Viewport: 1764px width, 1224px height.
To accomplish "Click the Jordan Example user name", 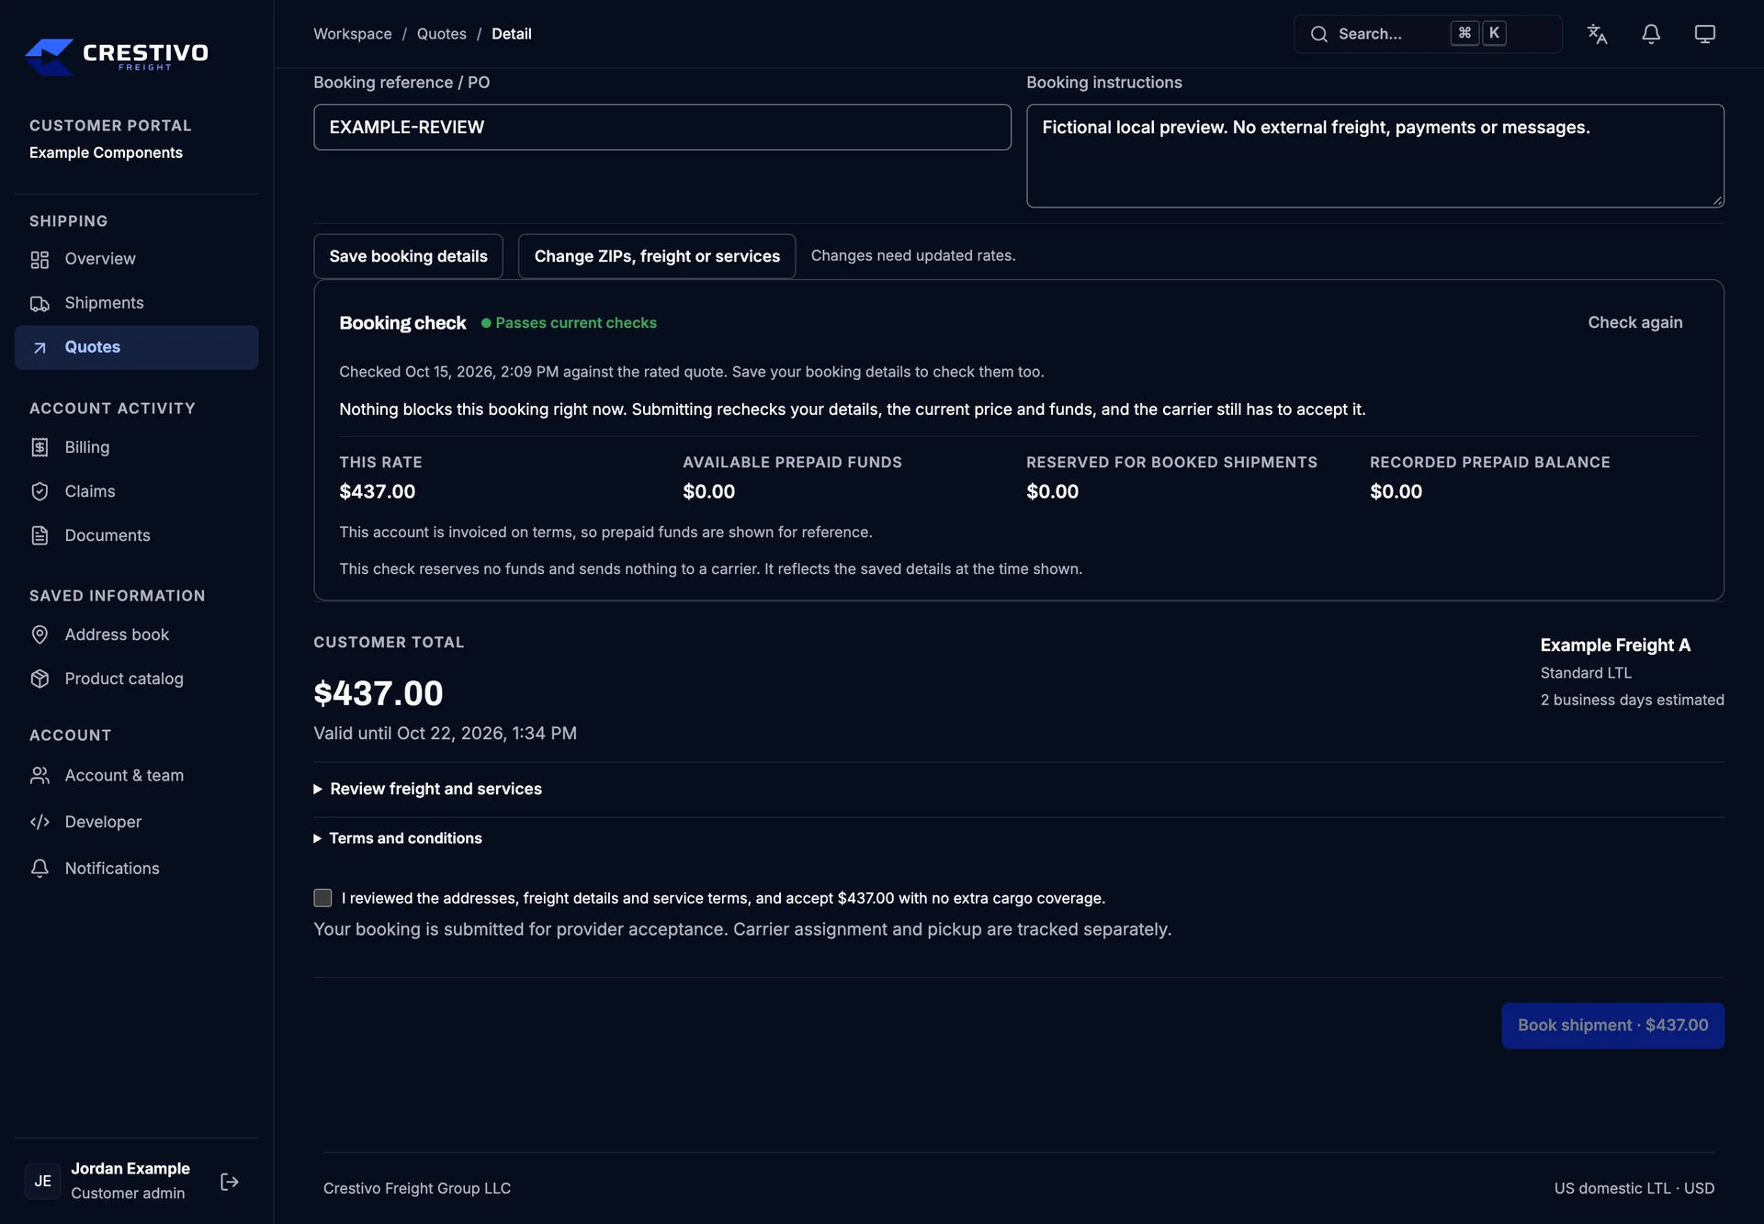I will click(130, 1169).
